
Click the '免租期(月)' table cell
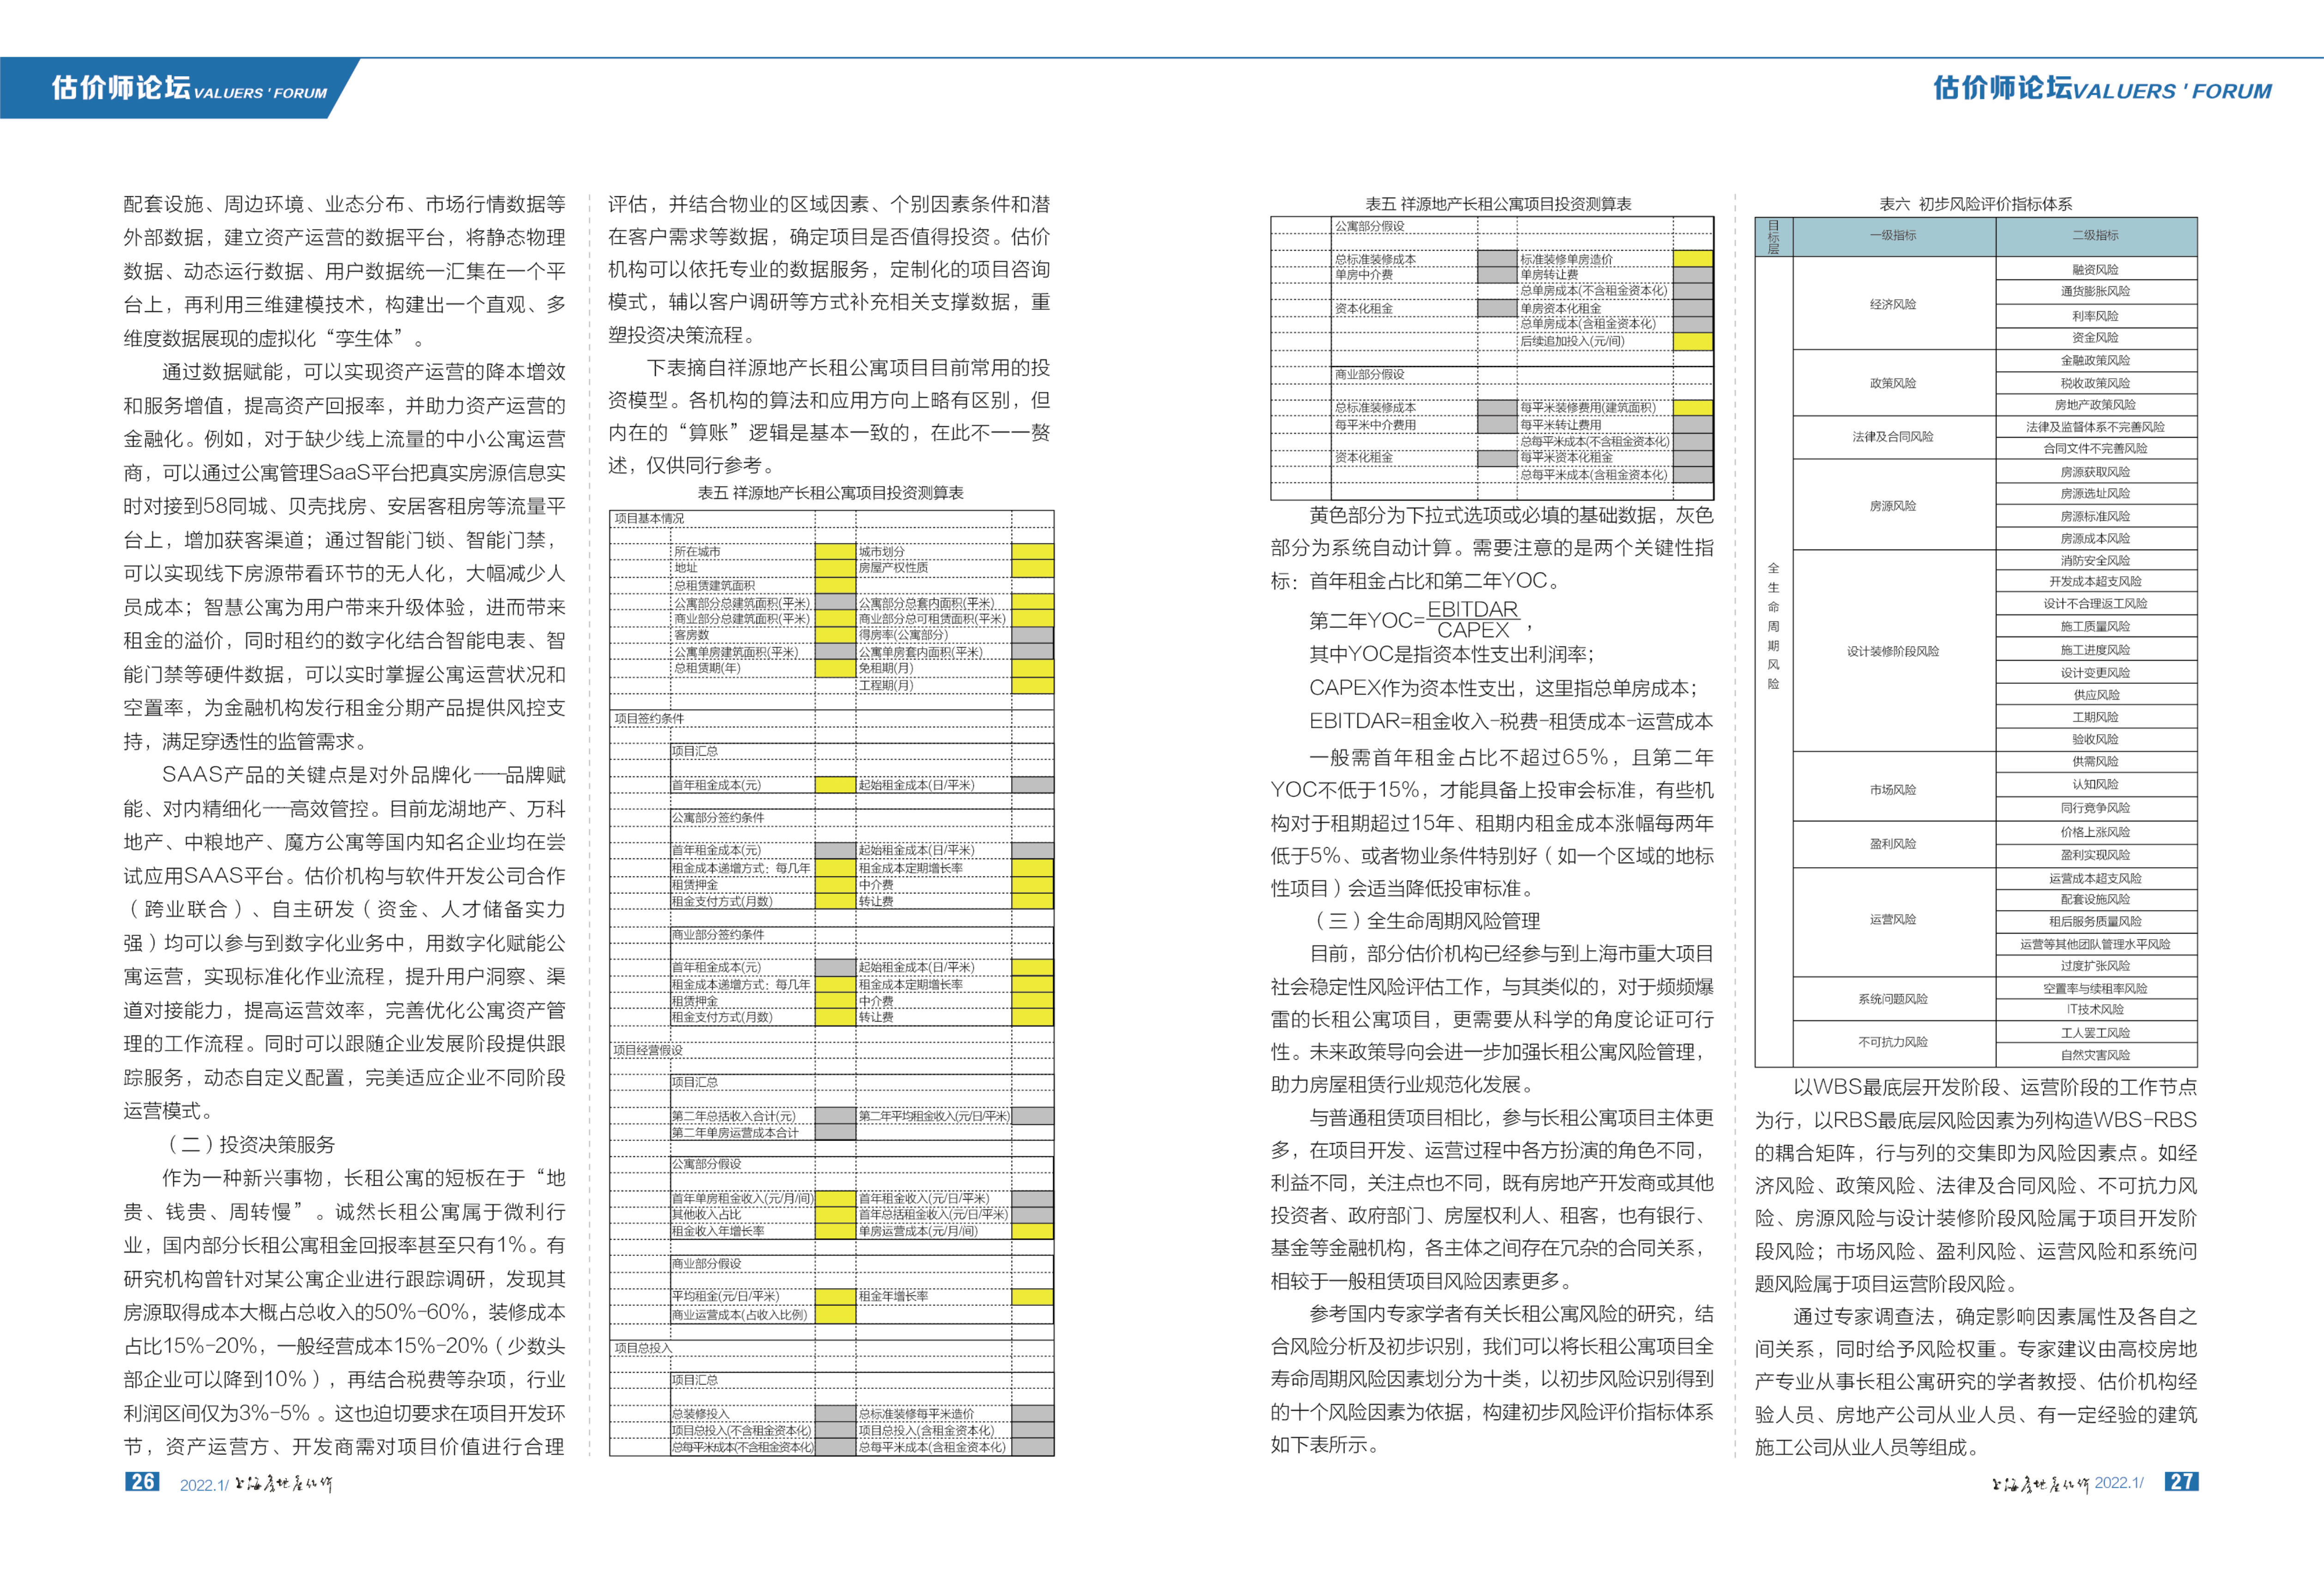click(x=933, y=668)
